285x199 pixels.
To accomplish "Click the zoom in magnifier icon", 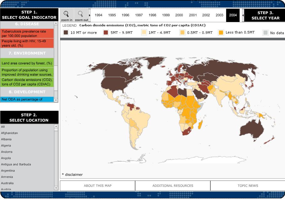I will click(x=66, y=14).
